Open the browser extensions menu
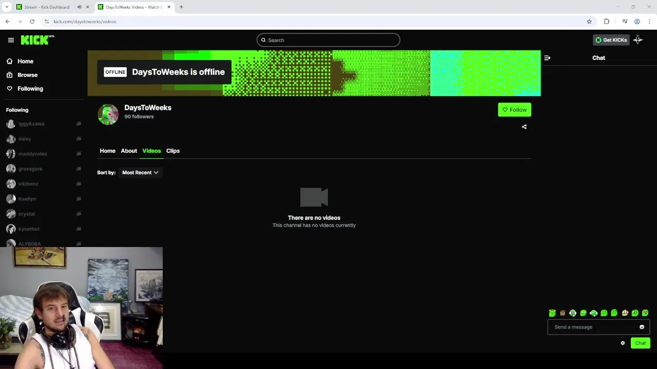The image size is (657, 369). 607,22
